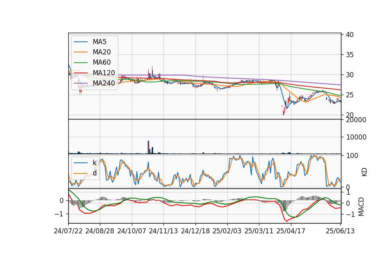Click the k legend entry in KD panel
The width and height of the screenshot is (379, 272).
click(94, 163)
